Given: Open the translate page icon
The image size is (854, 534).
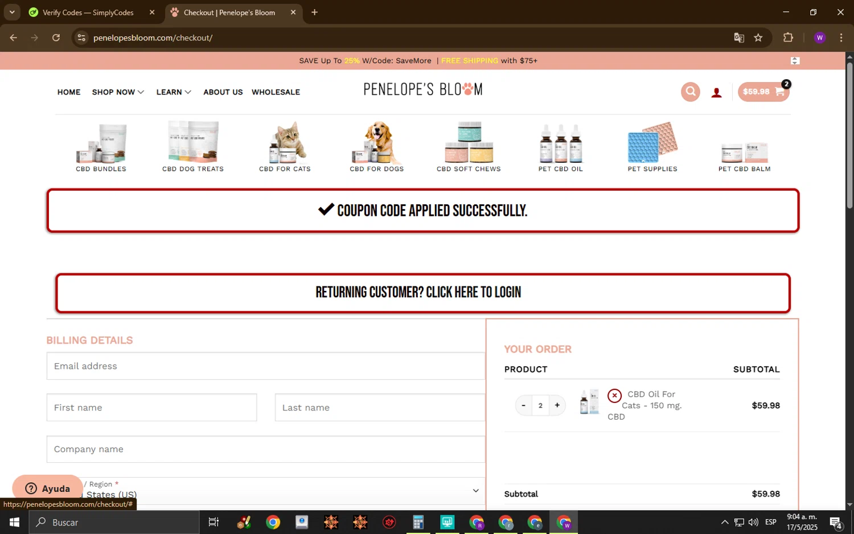Looking at the screenshot, I should coord(739,38).
